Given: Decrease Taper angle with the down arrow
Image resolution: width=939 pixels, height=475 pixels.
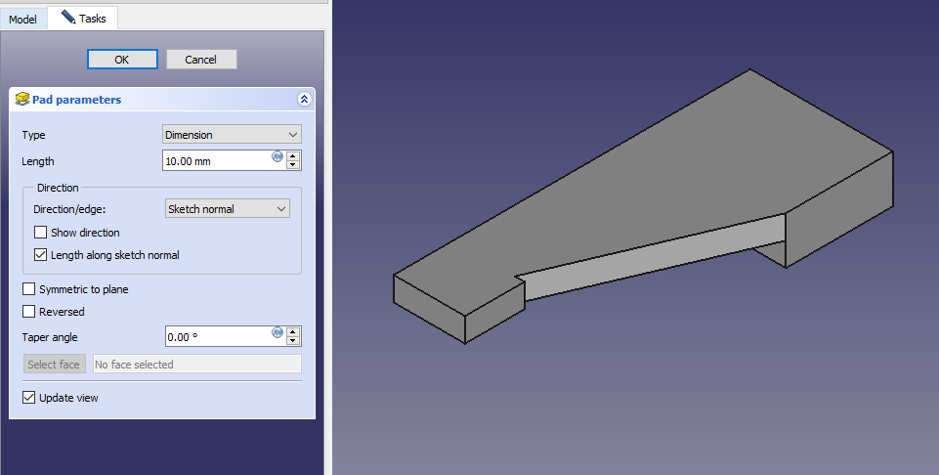Looking at the screenshot, I should 293,341.
